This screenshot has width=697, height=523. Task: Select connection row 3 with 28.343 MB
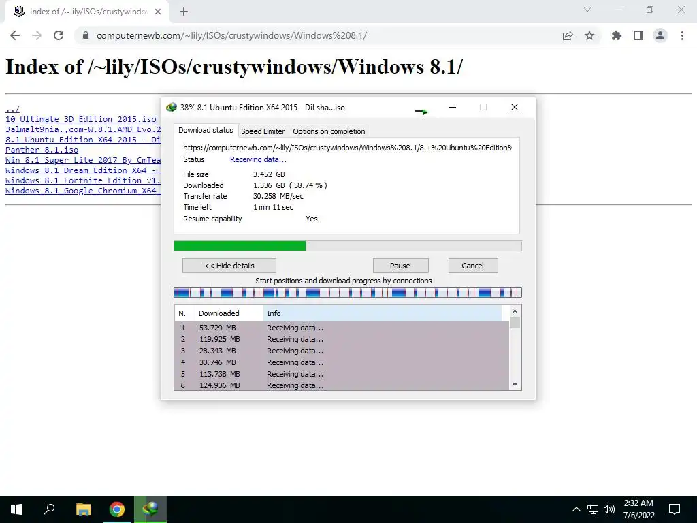(x=342, y=351)
